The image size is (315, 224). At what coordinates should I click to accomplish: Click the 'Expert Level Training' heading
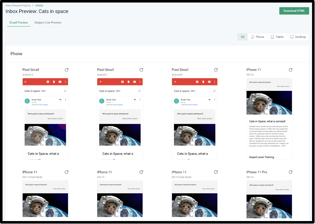pos(261,157)
